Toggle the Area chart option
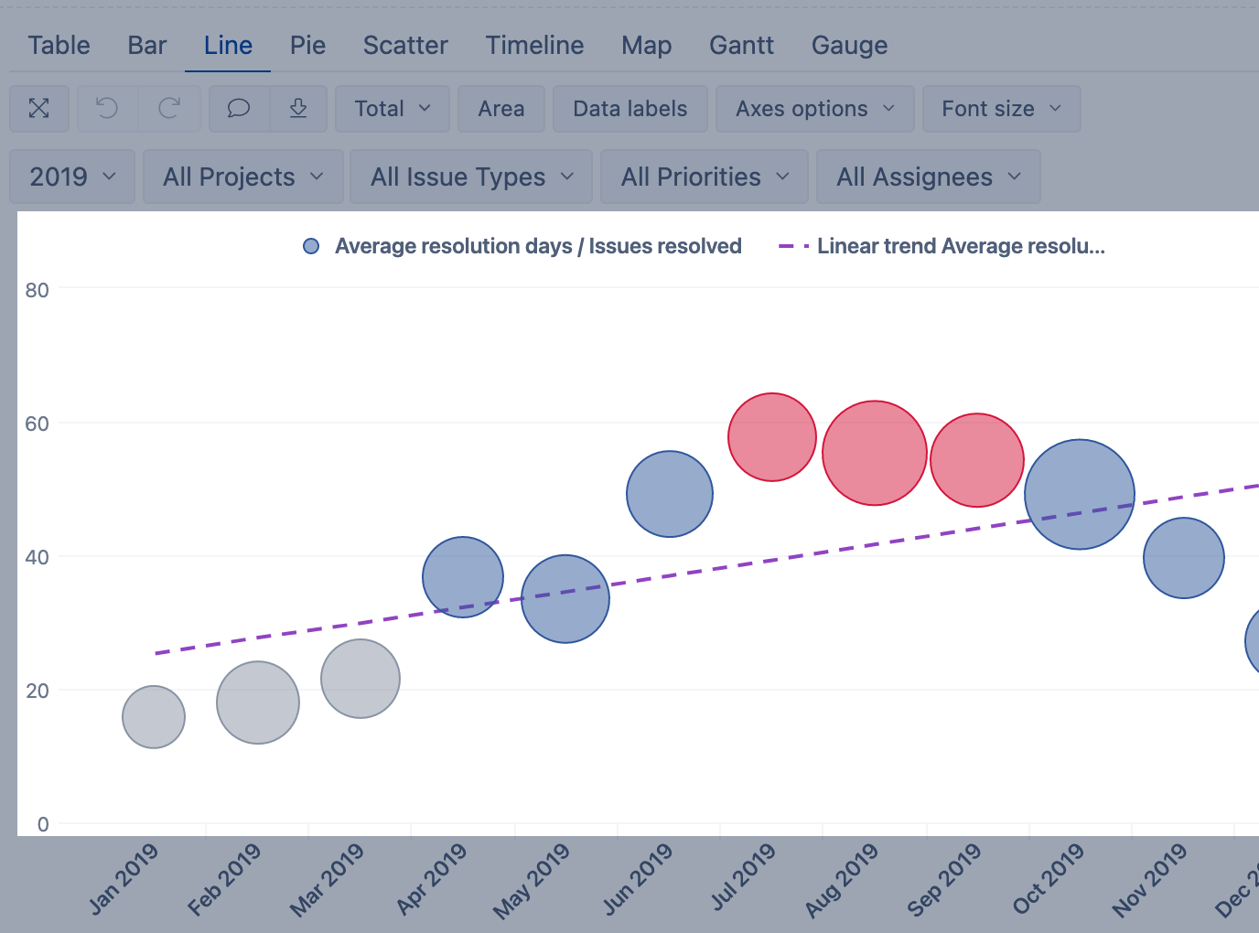The image size is (1259, 933). coord(501,109)
